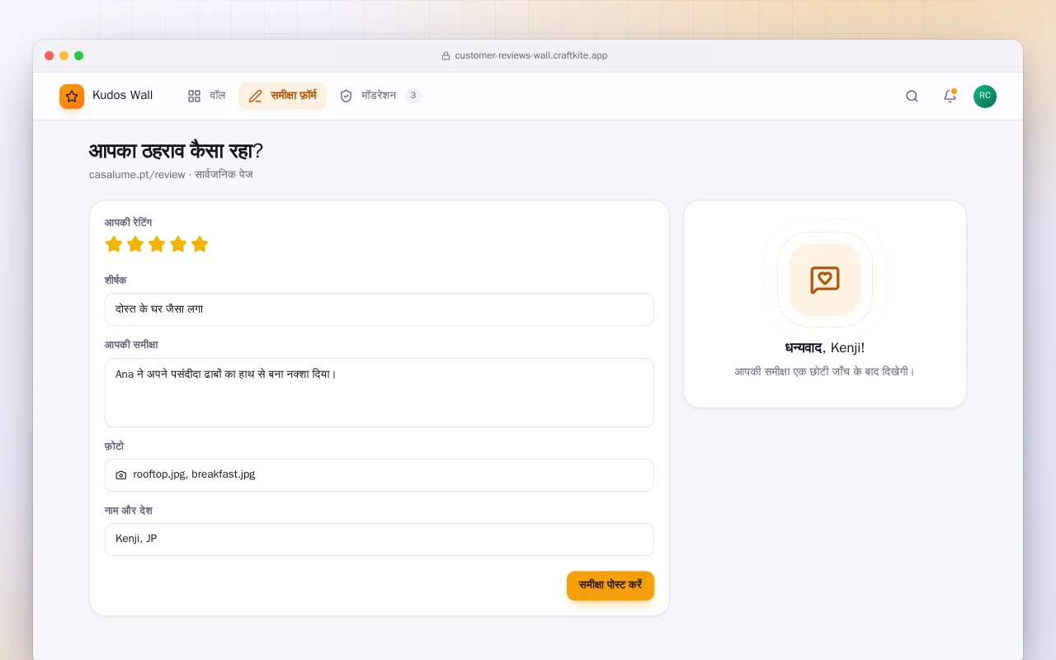Click the फ़ोटो field label
1056x660 pixels.
(115, 446)
